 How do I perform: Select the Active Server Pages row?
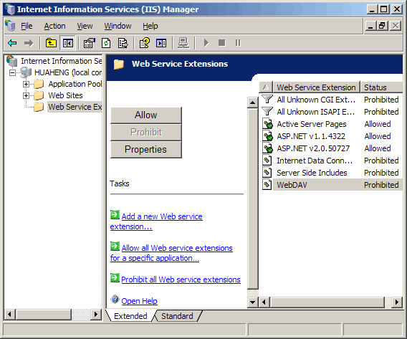[x=332, y=124]
